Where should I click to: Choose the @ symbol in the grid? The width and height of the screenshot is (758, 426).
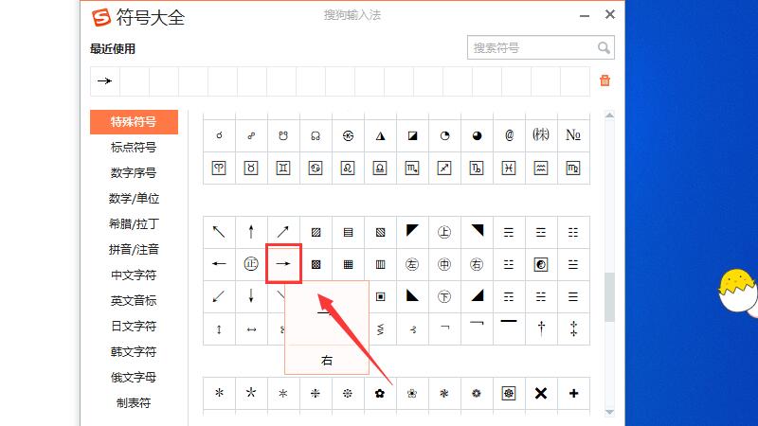[x=509, y=135]
